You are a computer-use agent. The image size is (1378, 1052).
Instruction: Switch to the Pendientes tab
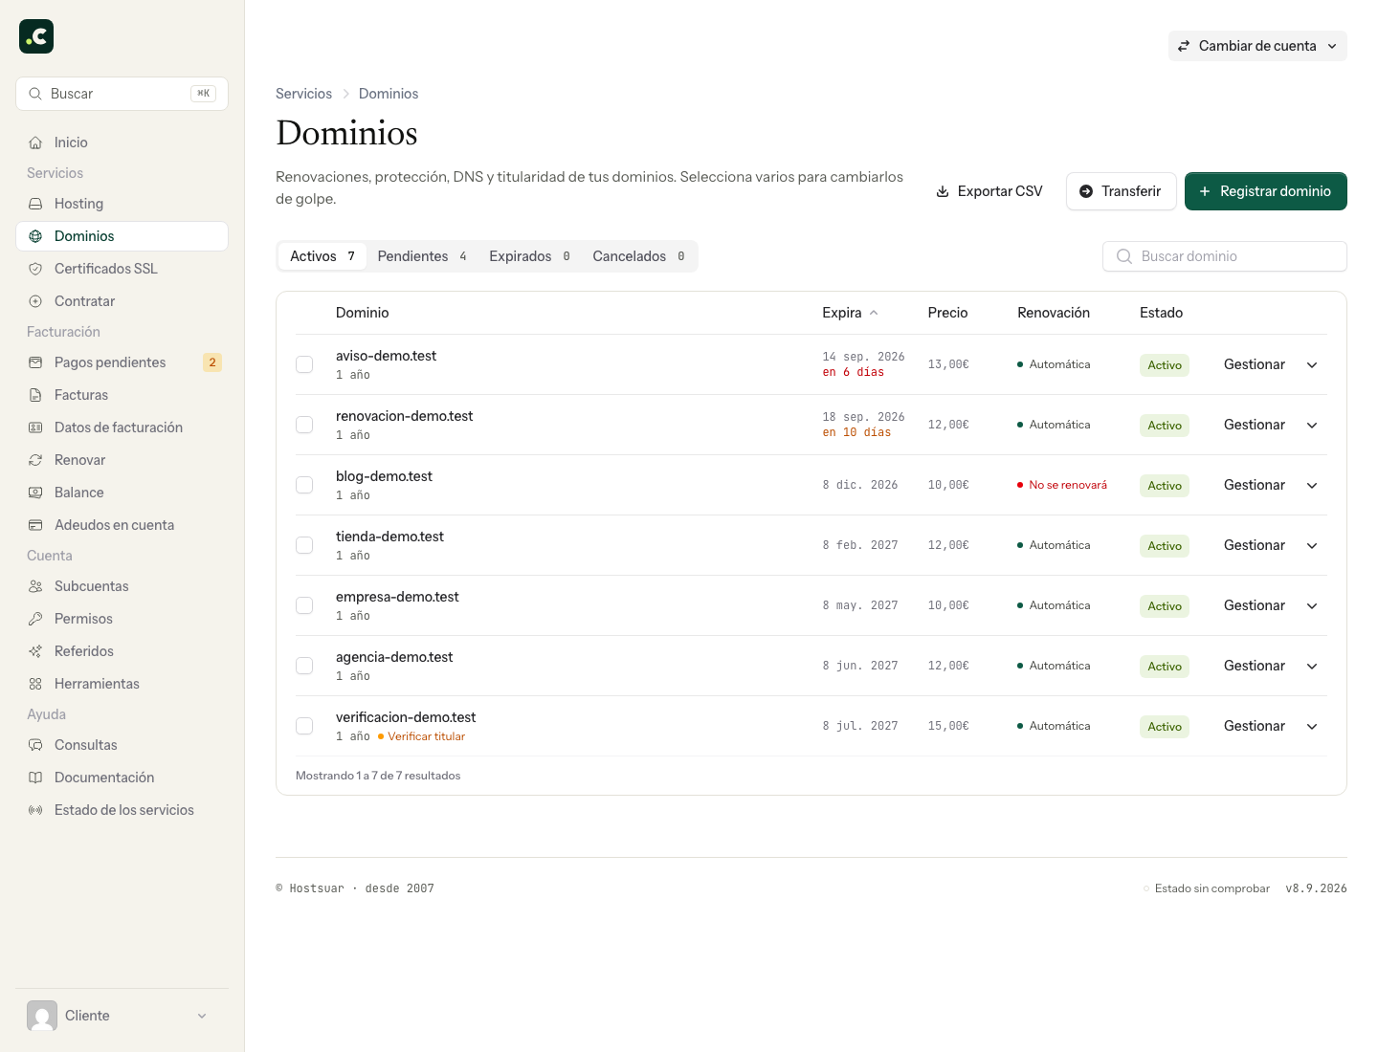[x=422, y=256]
